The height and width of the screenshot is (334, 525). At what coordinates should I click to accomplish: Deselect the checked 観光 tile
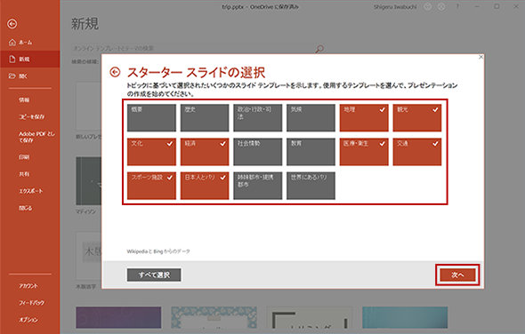417,117
